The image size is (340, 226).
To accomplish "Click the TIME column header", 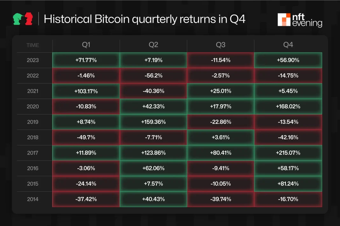I will click(33, 45).
